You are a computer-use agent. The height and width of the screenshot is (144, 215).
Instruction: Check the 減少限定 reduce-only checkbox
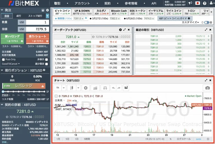coord(46,64)
